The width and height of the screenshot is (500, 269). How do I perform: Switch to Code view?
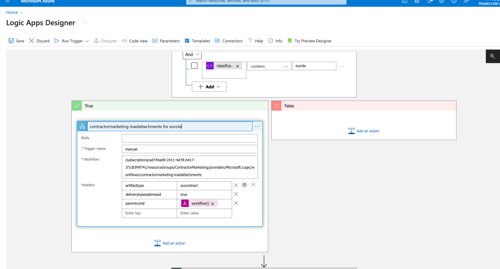pyautogui.click(x=134, y=41)
